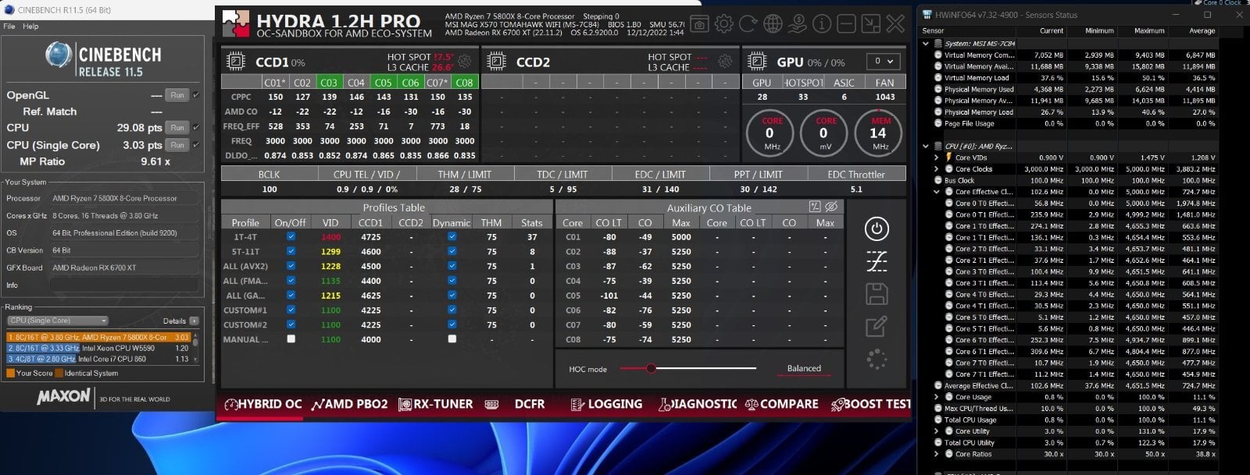Click Auxiliary CO table percent icon
The height and width of the screenshot is (475, 1250).
tap(815, 207)
